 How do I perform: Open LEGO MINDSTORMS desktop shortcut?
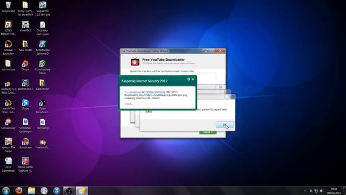coord(8,28)
